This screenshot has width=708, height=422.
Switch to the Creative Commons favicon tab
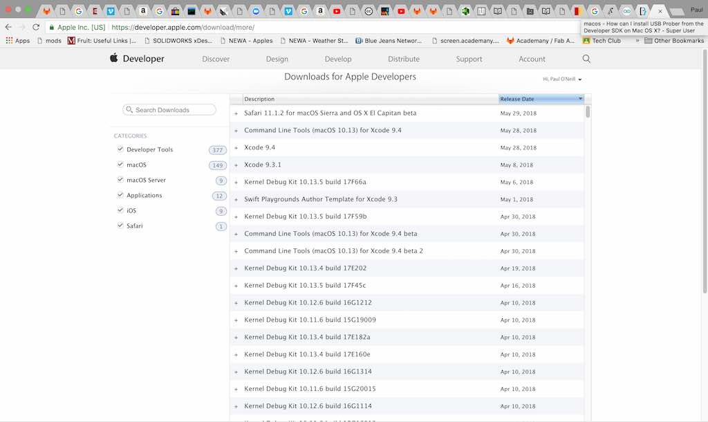[369, 11]
